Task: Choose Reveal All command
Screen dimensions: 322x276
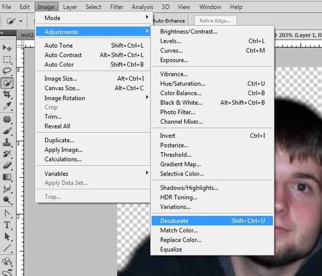Action: click(93, 126)
